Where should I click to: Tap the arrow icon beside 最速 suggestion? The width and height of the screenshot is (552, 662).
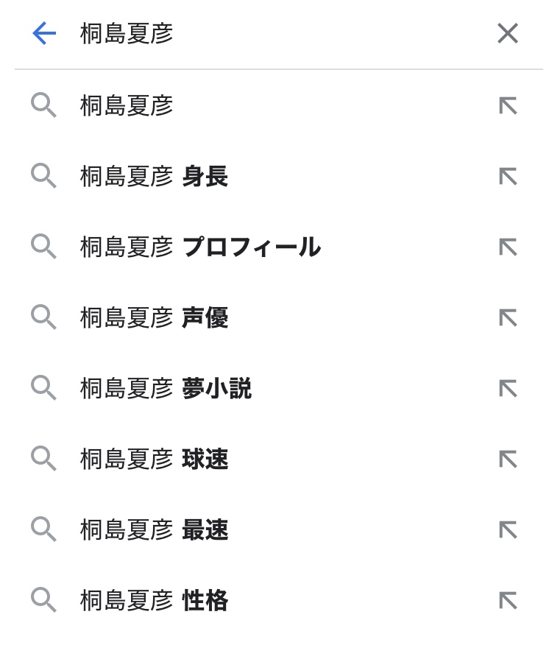508,530
